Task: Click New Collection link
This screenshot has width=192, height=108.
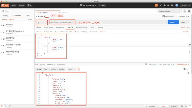Action: point(8,19)
